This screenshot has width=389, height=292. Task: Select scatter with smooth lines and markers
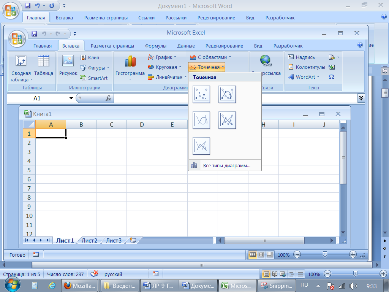[227, 94]
